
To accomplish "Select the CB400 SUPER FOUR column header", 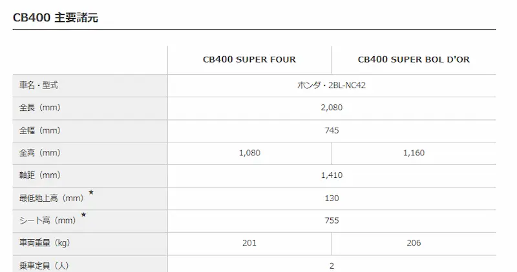I will [x=249, y=59].
